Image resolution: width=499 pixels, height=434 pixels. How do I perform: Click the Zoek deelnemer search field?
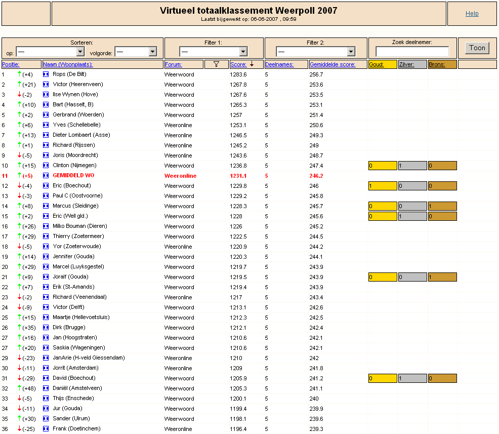click(412, 51)
